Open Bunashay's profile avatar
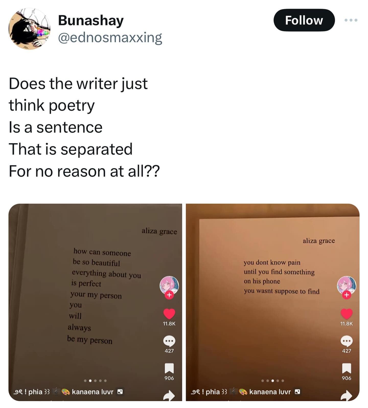368x408 pixels. [x=29, y=29]
